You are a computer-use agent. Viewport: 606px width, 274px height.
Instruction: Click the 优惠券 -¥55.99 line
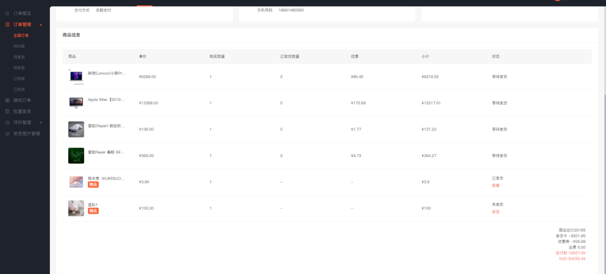572,242
